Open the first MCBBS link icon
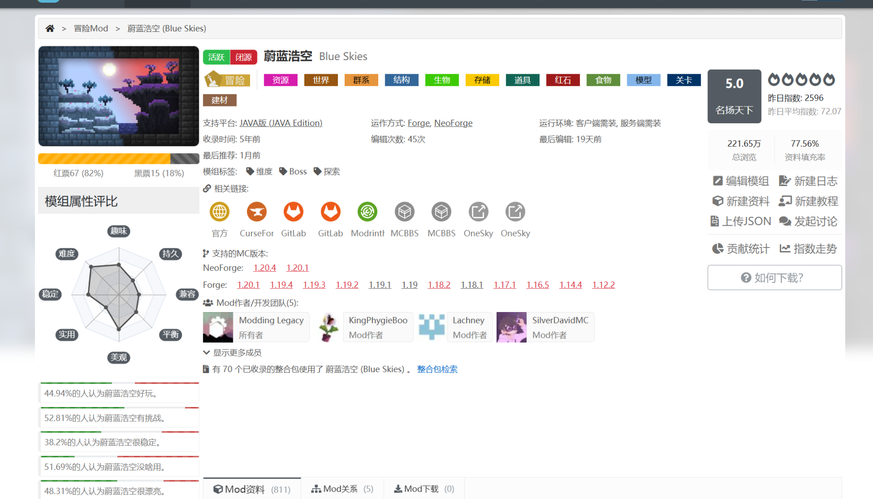873x499 pixels. click(405, 212)
